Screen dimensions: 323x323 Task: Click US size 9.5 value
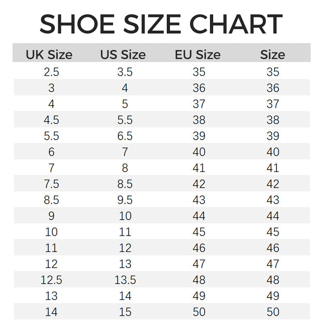pos(125,200)
